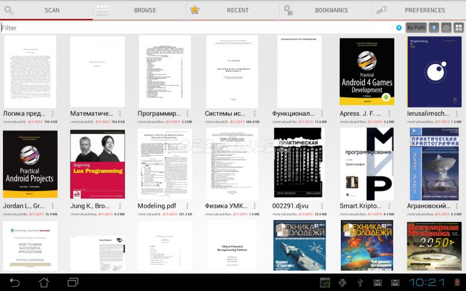Viewport: 466px width, 291px height.
Task: Open the overflow menu for Modeling.pdf
Action: [187, 206]
